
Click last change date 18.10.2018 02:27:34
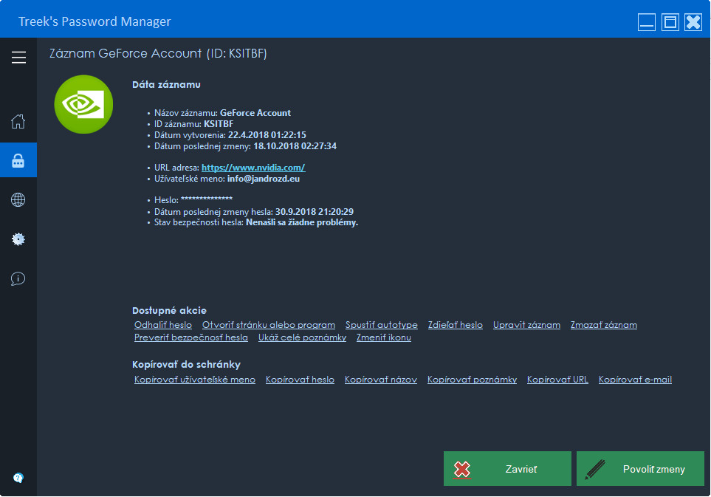(x=295, y=146)
